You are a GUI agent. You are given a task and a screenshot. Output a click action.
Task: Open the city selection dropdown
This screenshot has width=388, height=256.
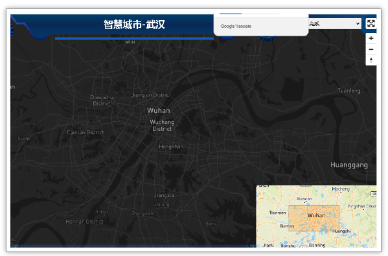pos(334,24)
